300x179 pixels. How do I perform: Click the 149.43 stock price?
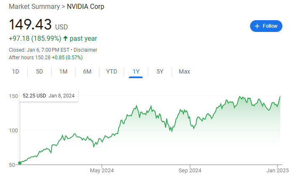(31, 24)
